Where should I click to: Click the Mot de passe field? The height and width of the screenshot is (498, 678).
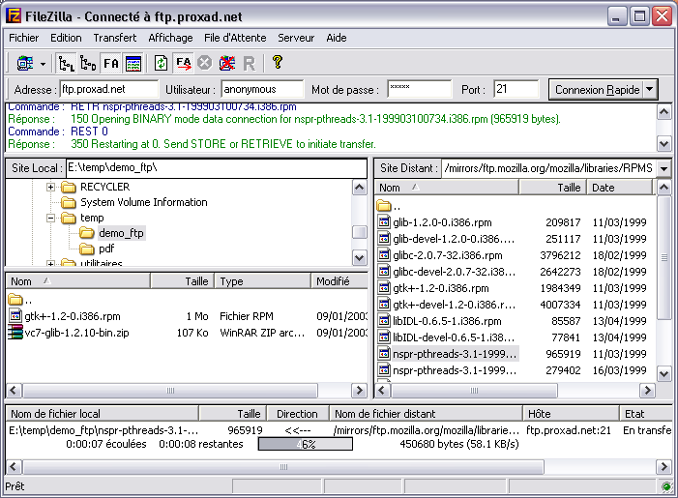420,89
